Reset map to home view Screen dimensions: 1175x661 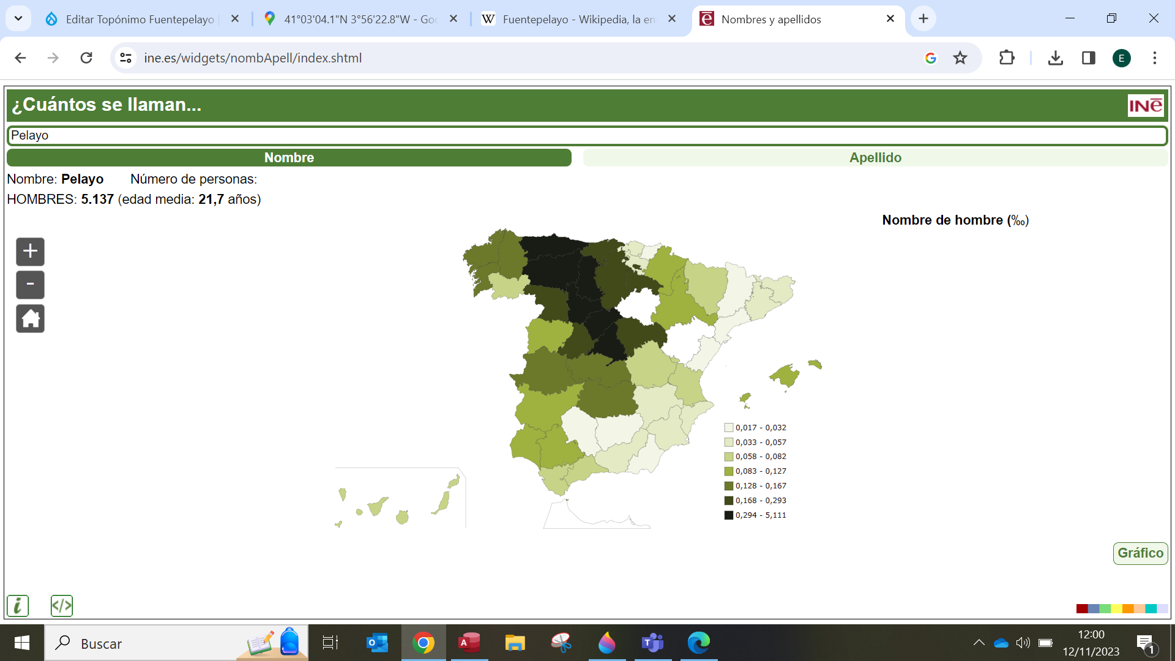(x=30, y=318)
